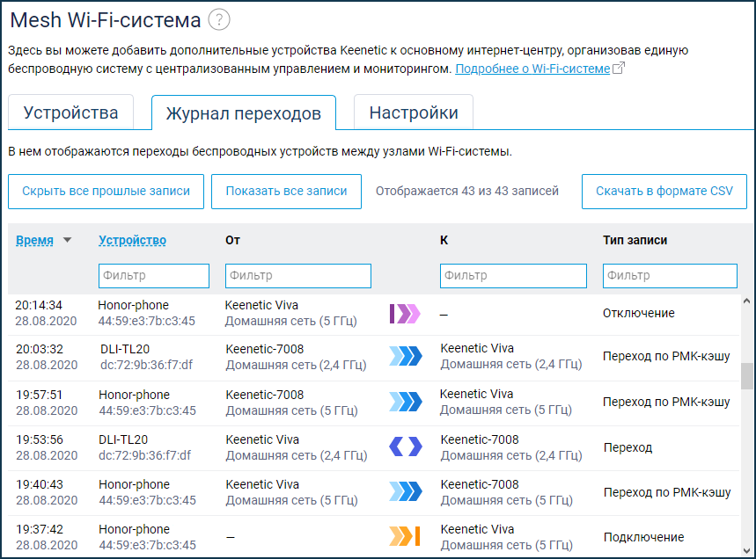Image resolution: width=756 pixels, height=559 pixels.
Task: Open the Подробнее о Wi-Fi-системе link
Action: (x=532, y=69)
